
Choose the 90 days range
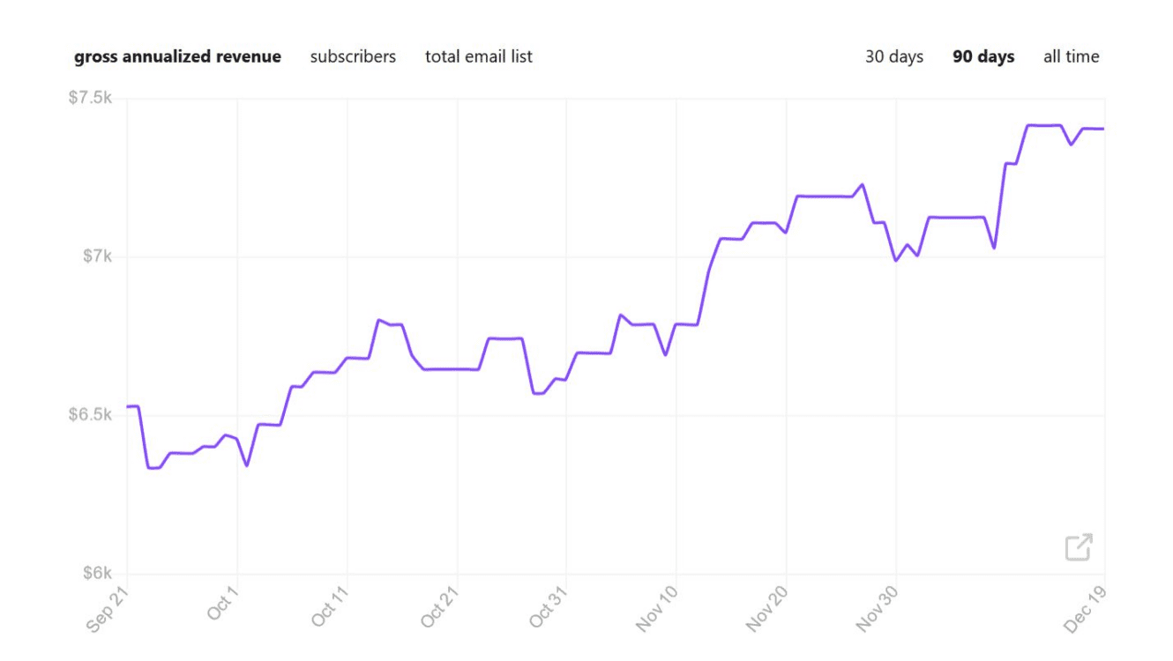pyautogui.click(x=983, y=56)
